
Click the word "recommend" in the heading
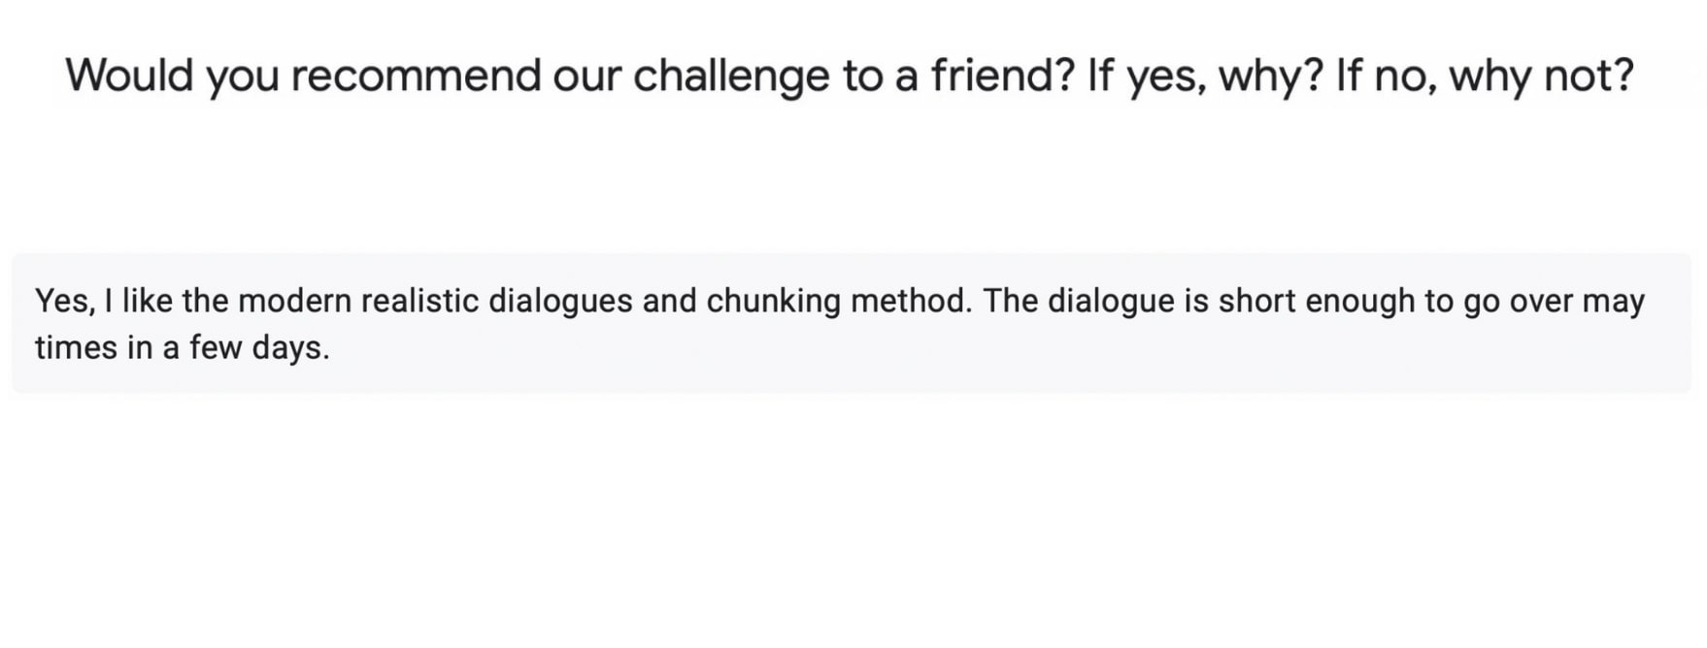[x=416, y=76]
